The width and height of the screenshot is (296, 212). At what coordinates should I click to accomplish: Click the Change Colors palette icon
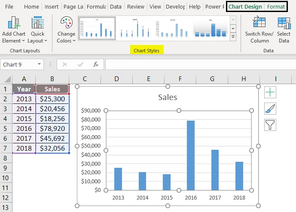pos(66,24)
